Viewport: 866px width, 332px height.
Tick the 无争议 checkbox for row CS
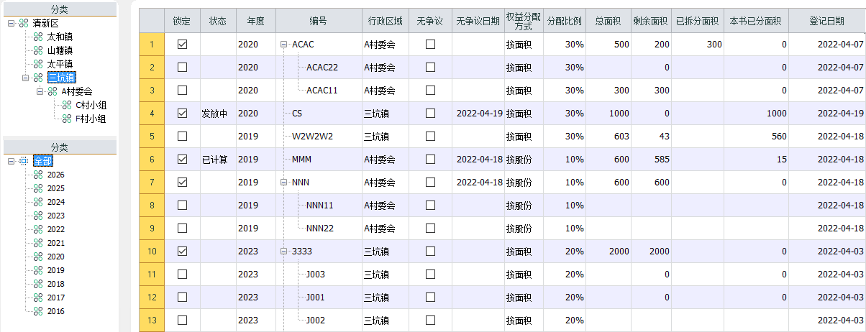point(430,114)
